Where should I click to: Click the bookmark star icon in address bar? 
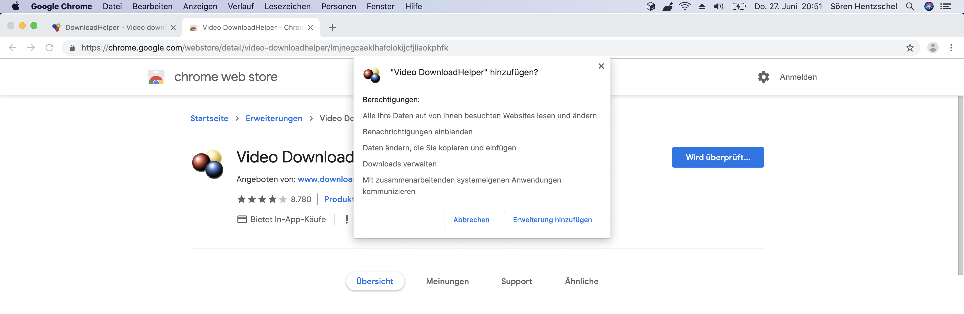pos(910,48)
